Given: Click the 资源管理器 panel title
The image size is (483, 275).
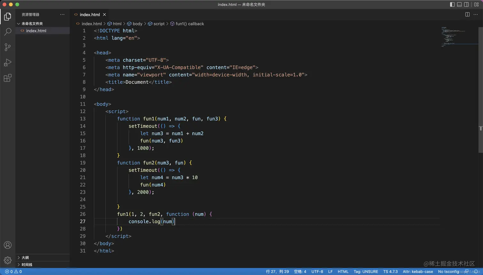Looking at the screenshot, I should coord(30,14).
